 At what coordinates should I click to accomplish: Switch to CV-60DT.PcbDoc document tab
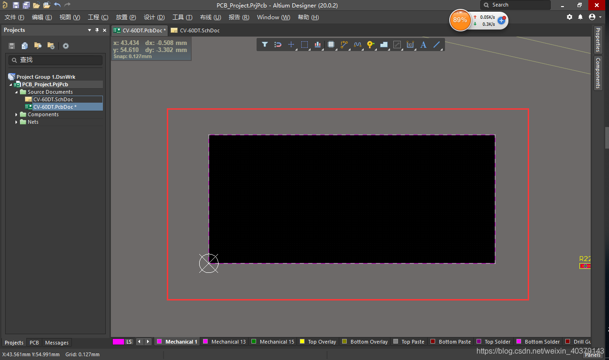coord(140,30)
